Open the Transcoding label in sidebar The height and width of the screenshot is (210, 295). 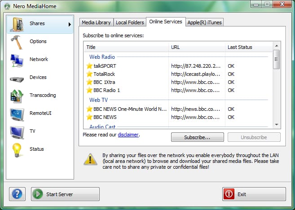(43, 95)
